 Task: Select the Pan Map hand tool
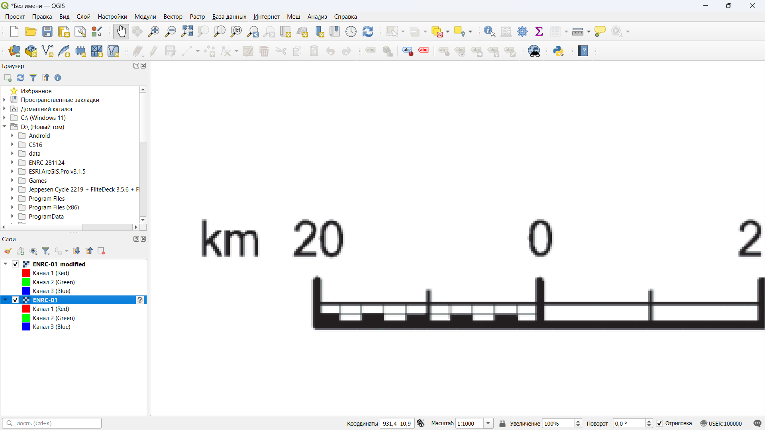tap(121, 31)
